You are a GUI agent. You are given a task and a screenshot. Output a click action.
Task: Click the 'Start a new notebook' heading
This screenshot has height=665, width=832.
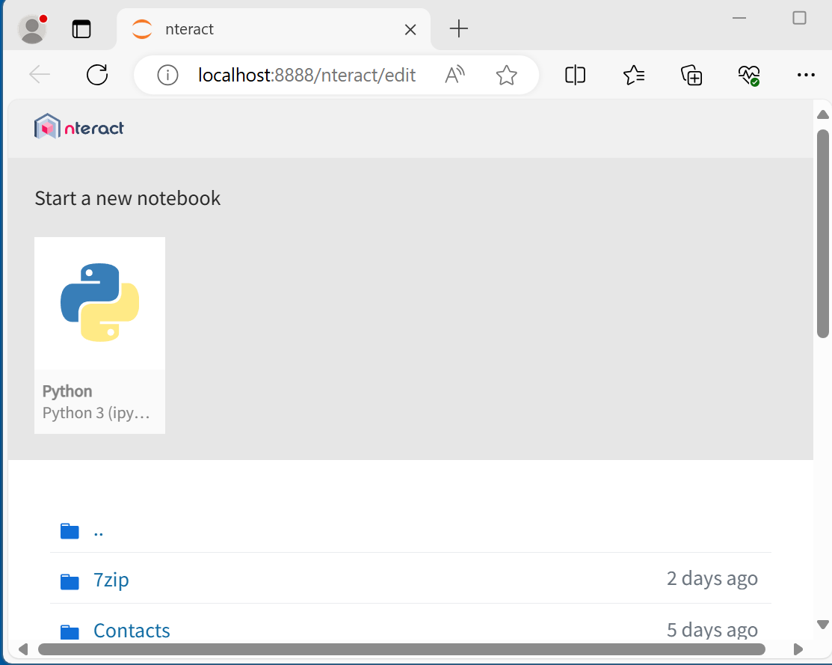tap(127, 198)
